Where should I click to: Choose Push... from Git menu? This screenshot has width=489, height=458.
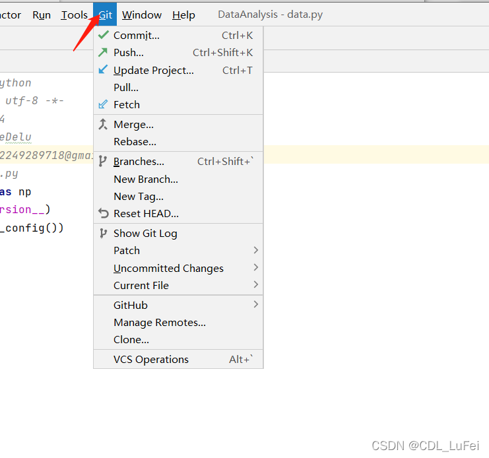(x=178, y=52)
